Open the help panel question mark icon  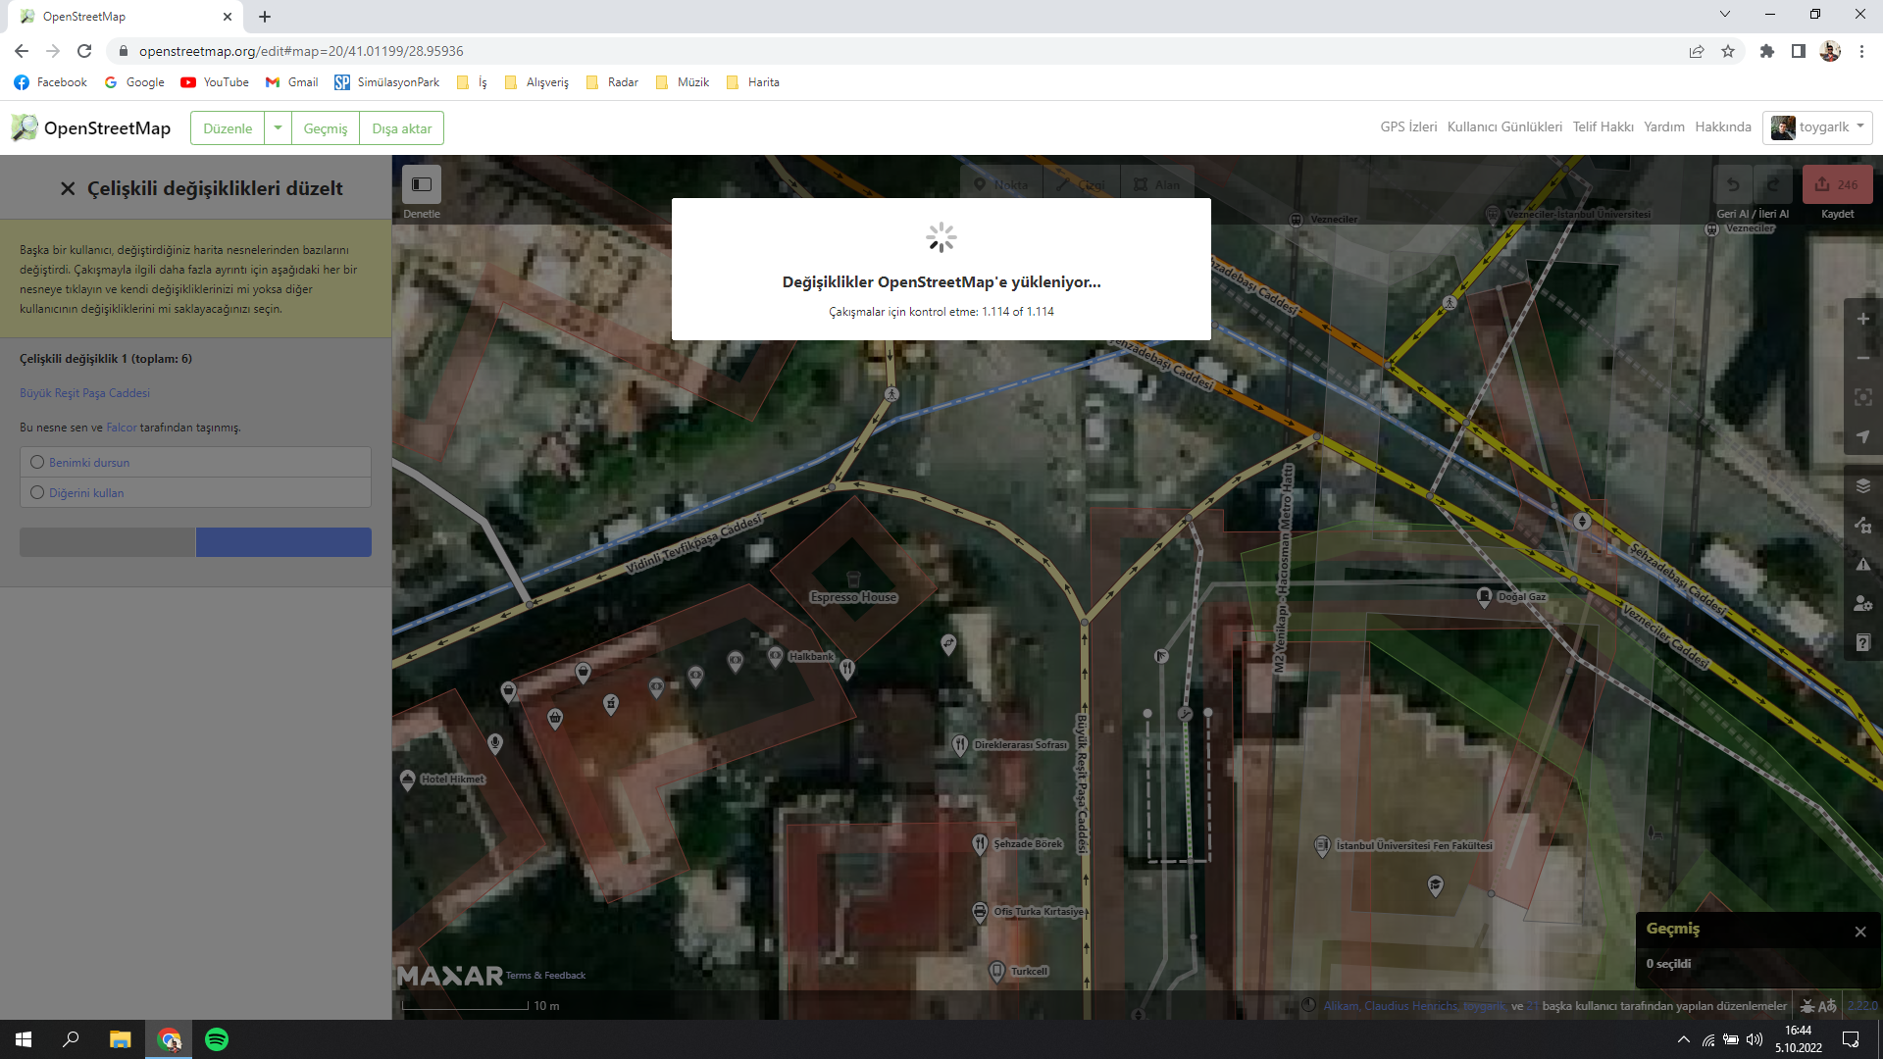[1862, 642]
